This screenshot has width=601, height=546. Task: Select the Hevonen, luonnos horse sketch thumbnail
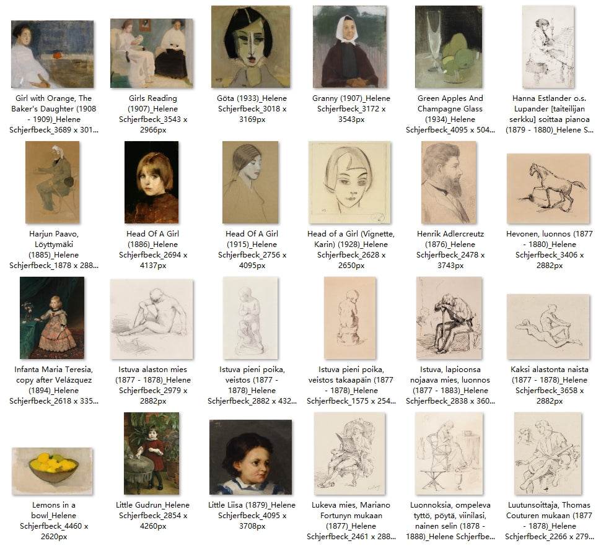coord(548,189)
